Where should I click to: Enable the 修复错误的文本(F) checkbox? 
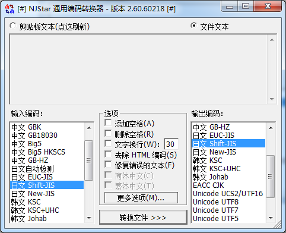point(108,165)
